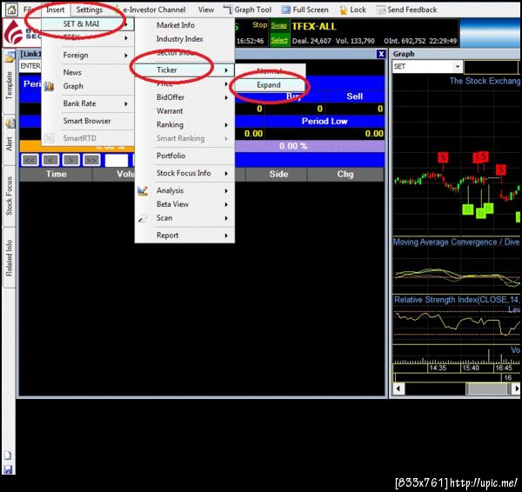Click the Graph Tool toolbar item
This screenshot has height=492, width=522.
click(x=247, y=10)
